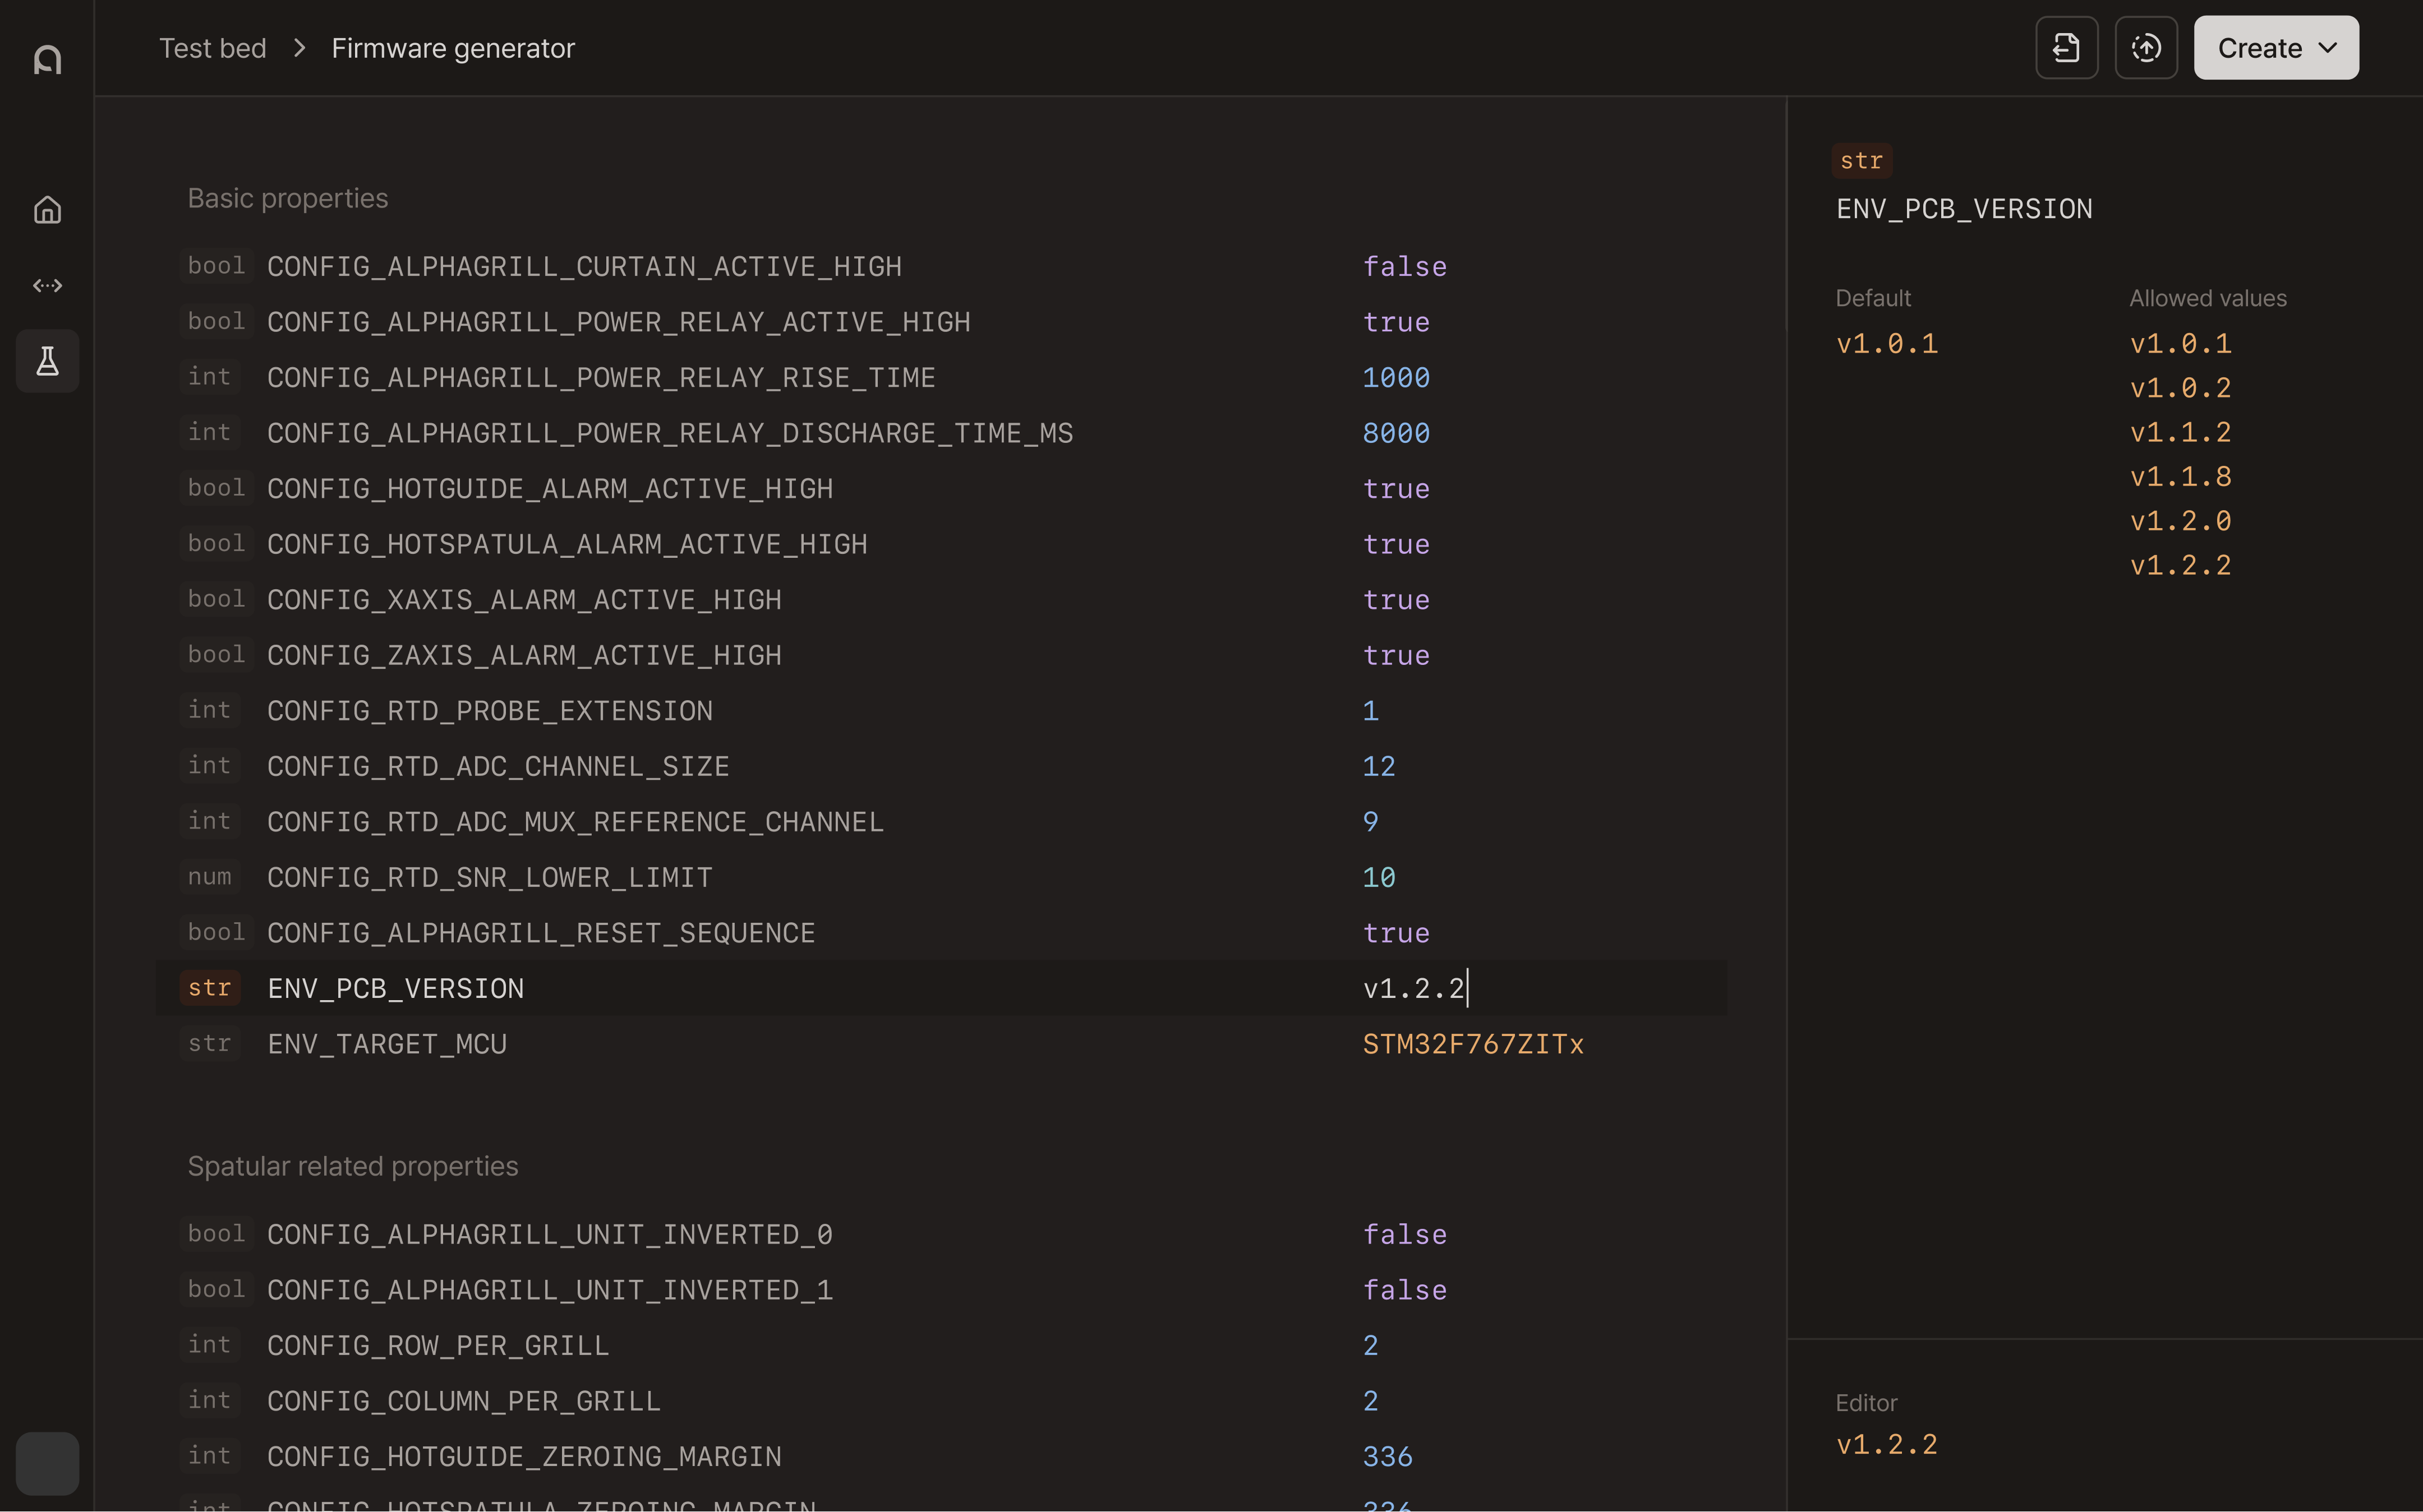This screenshot has width=2423, height=1512.
Task: Click the app logo in sidebar
Action: pyautogui.click(x=47, y=59)
